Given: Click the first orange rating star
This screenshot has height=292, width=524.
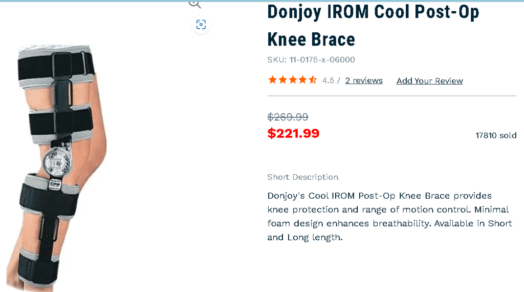Looking at the screenshot, I should (x=272, y=80).
